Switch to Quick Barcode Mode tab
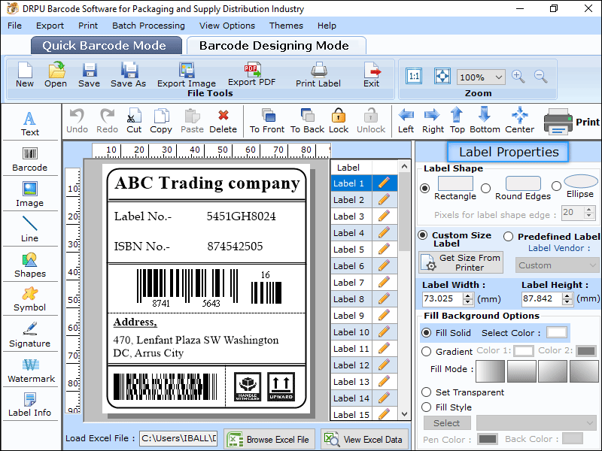This screenshot has height=451, width=602. coord(106,46)
